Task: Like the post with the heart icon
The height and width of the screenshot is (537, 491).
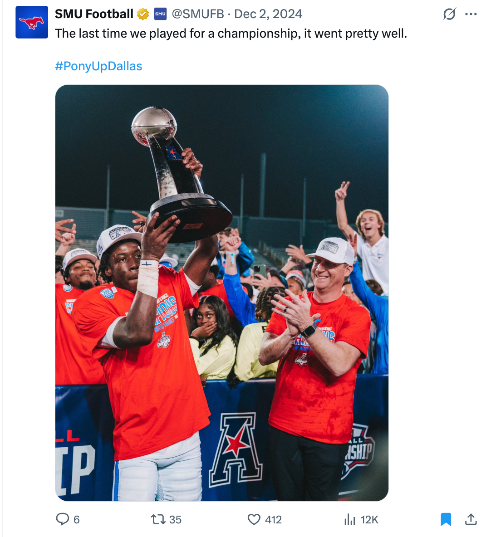Action: [x=254, y=519]
